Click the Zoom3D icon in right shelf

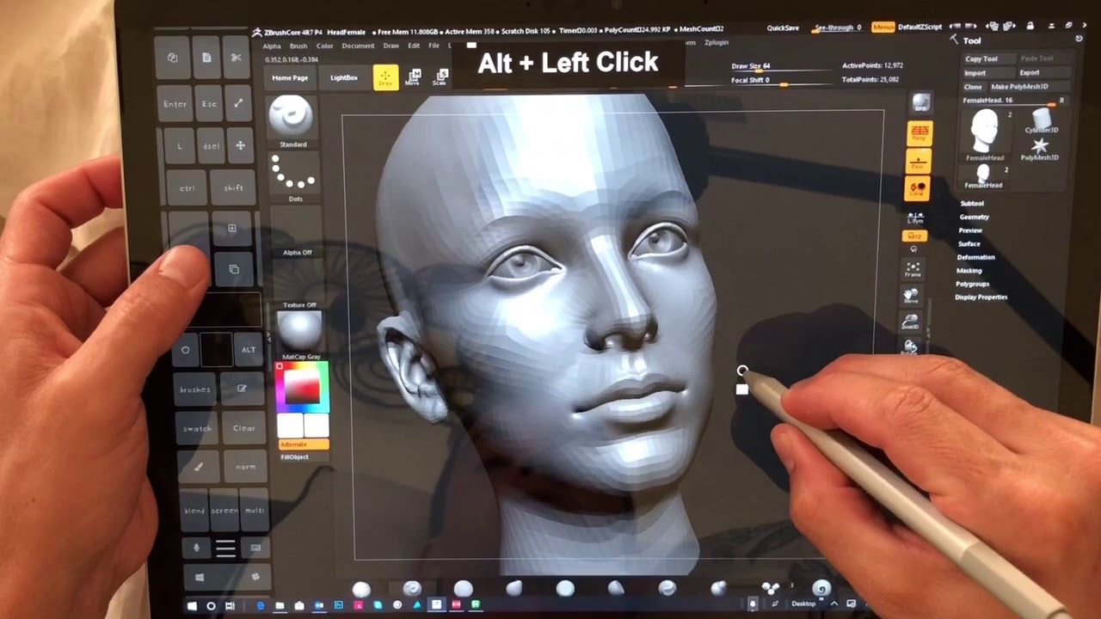910,321
